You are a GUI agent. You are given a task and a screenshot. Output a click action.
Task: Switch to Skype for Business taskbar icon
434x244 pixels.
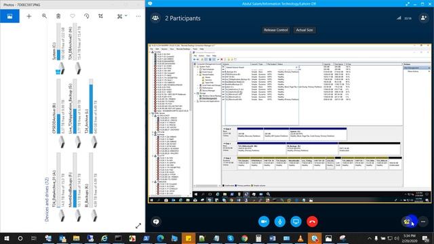[x=315, y=238]
